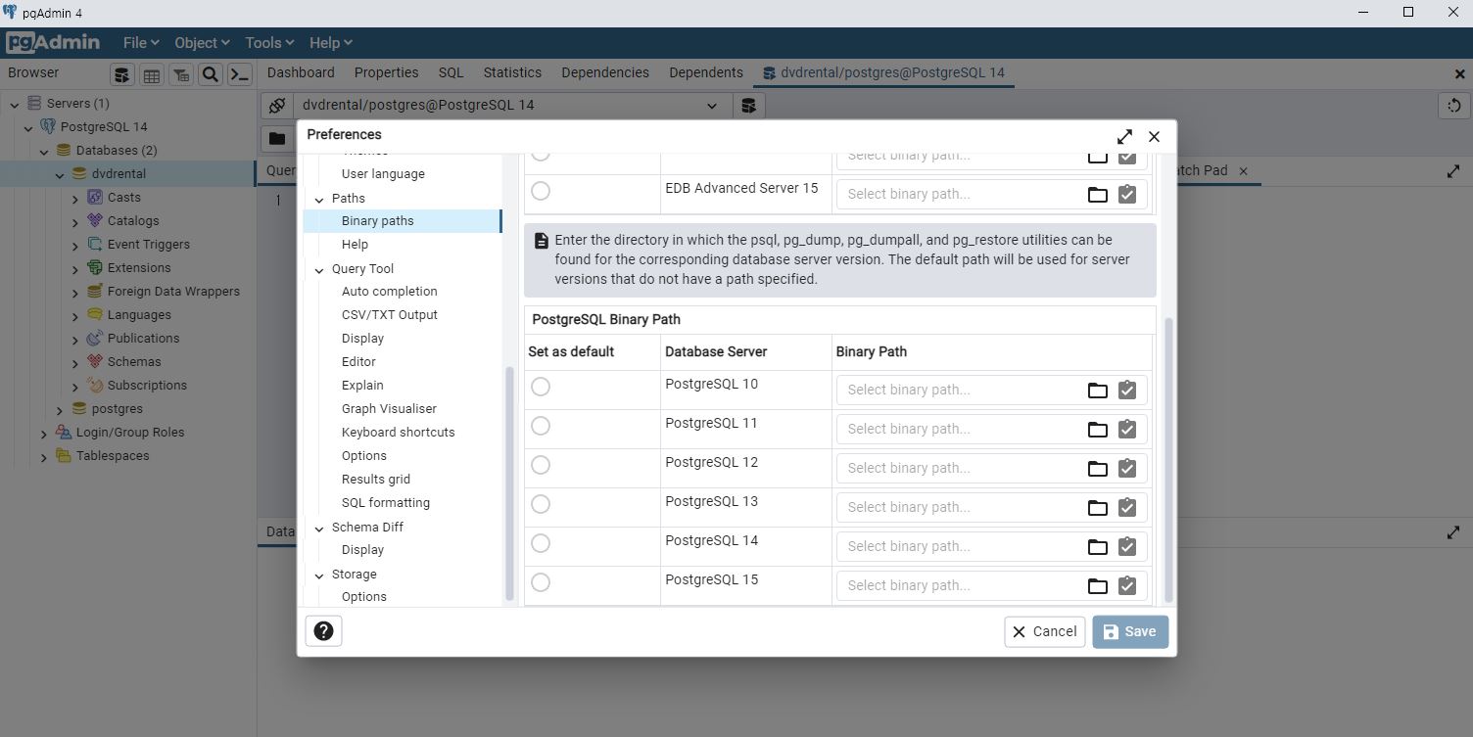Collapse the Paths preferences node
Viewport: 1473px width, 737px height.
tap(319, 199)
